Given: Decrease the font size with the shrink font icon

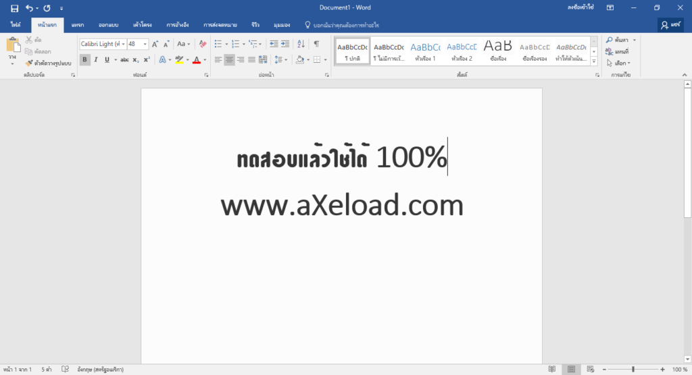Looking at the screenshot, I should pyautogui.click(x=166, y=44).
